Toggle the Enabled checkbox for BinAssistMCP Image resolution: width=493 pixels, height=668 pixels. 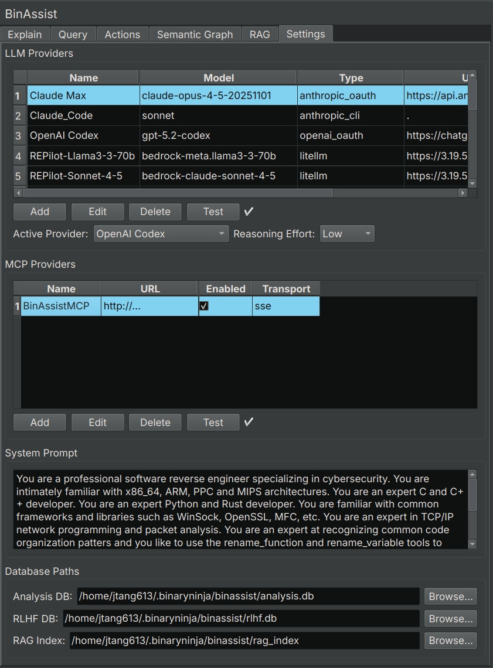[x=205, y=305]
